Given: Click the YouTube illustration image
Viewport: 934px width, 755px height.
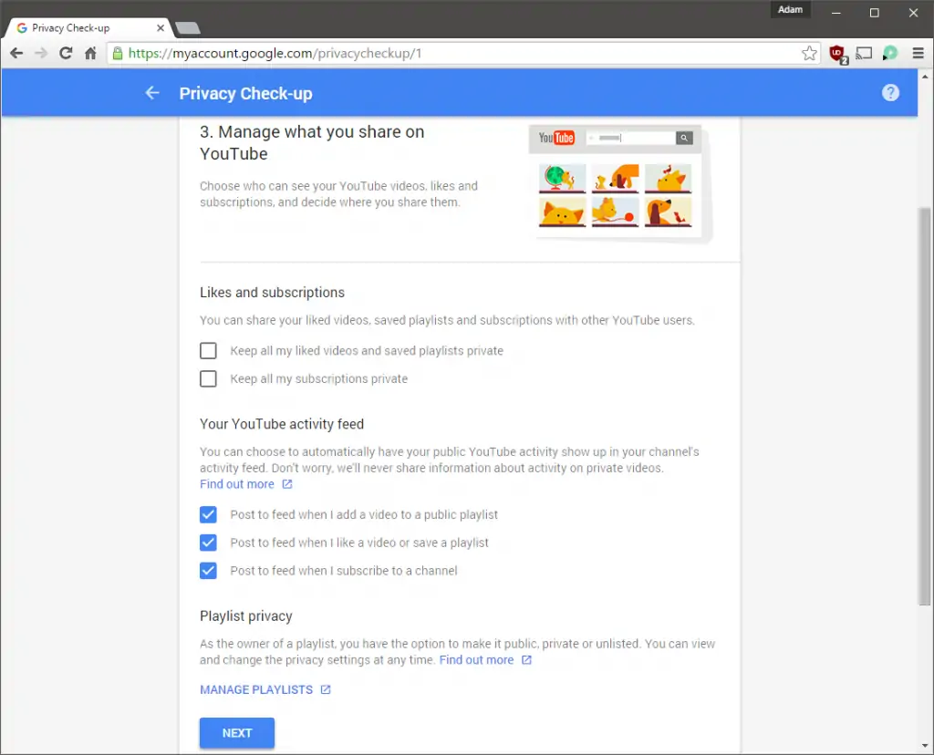Looking at the screenshot, I should tap(619, 182).
